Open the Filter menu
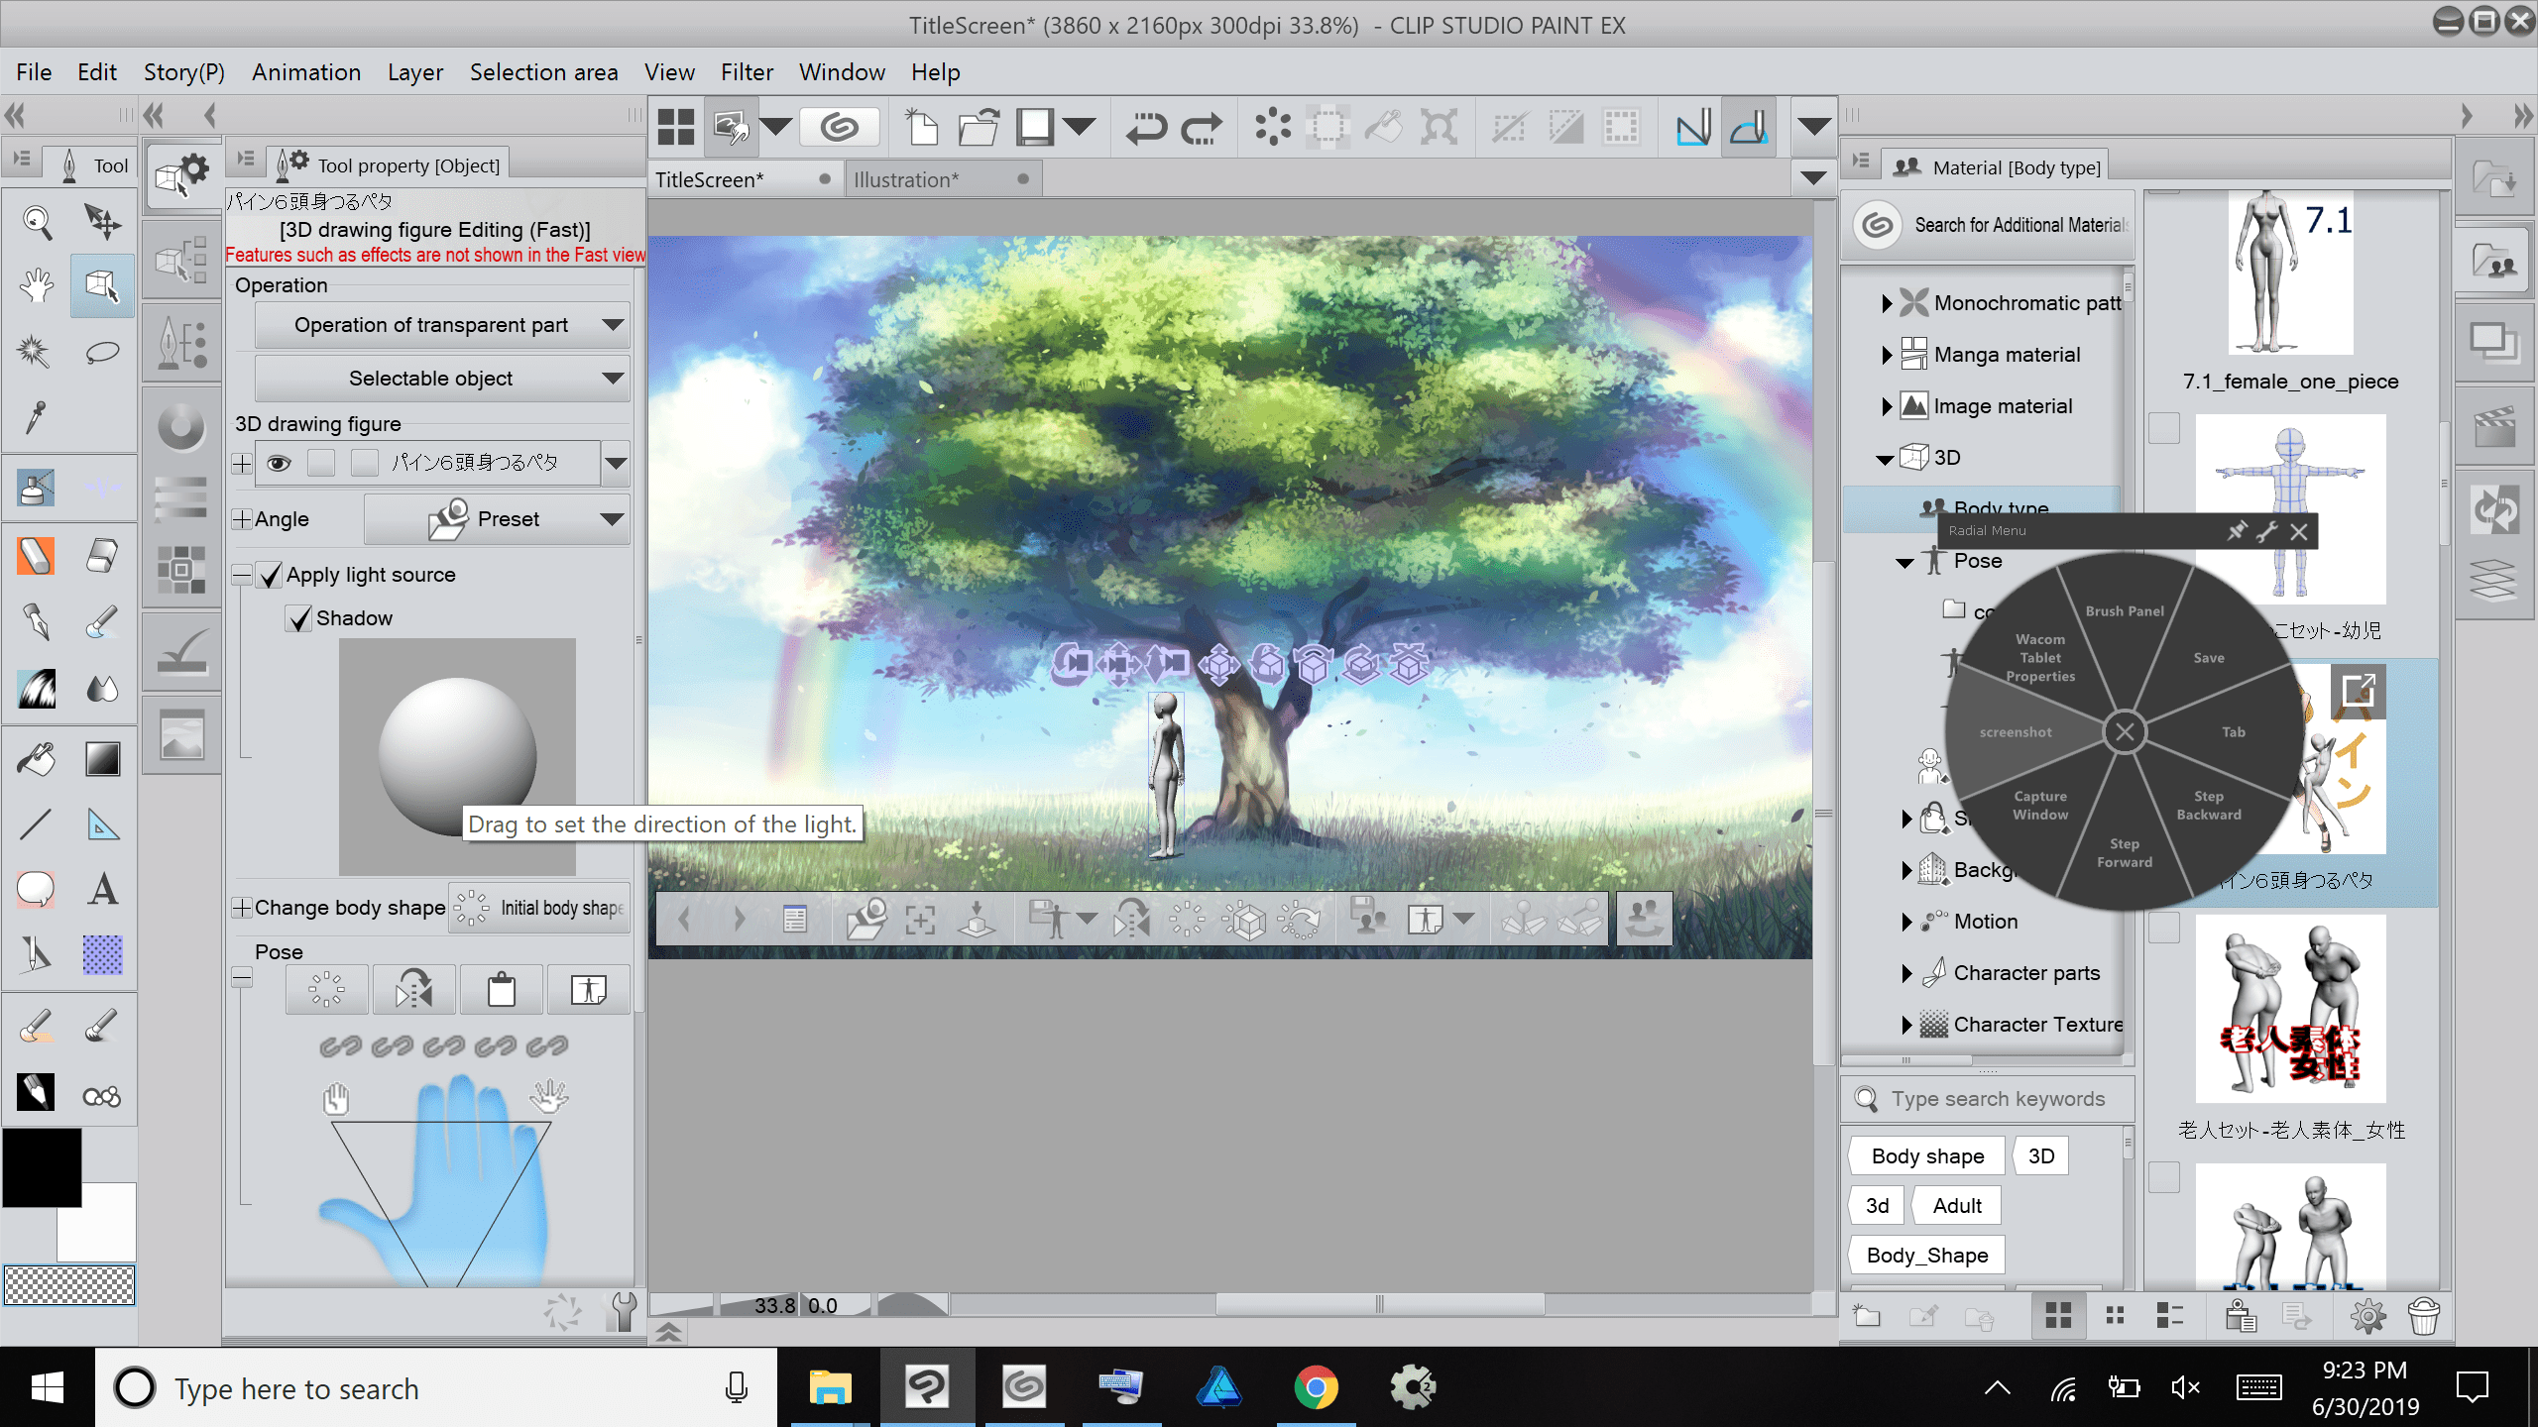The image size is (2538, 1427). point(747,72)
